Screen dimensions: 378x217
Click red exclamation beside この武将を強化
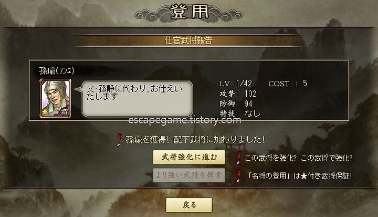tap(239, 158)
